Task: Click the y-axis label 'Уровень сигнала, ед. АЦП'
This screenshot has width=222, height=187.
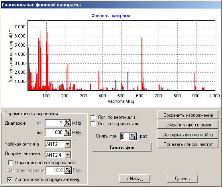Action: click(11, 56)
